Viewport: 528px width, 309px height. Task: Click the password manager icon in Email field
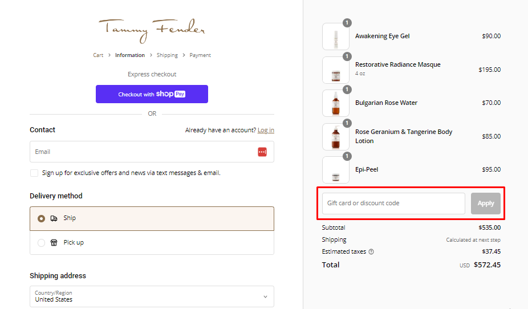[x=262, y=152]
